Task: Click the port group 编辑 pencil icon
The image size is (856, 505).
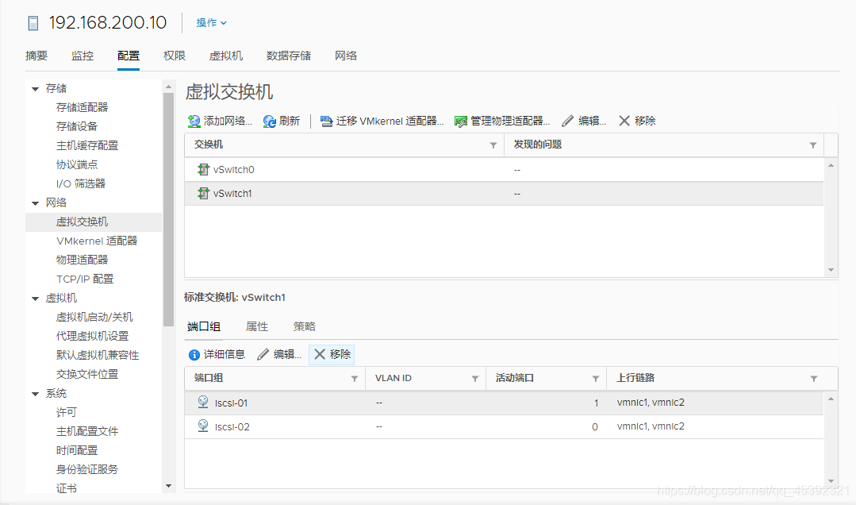Action: pyautogui.click(x=263, y=354)
